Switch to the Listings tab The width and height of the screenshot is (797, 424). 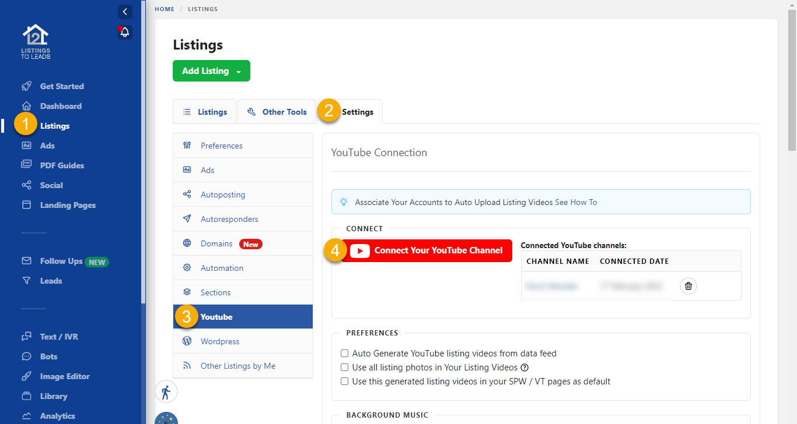pyautogui.click(x=204, y=112)
